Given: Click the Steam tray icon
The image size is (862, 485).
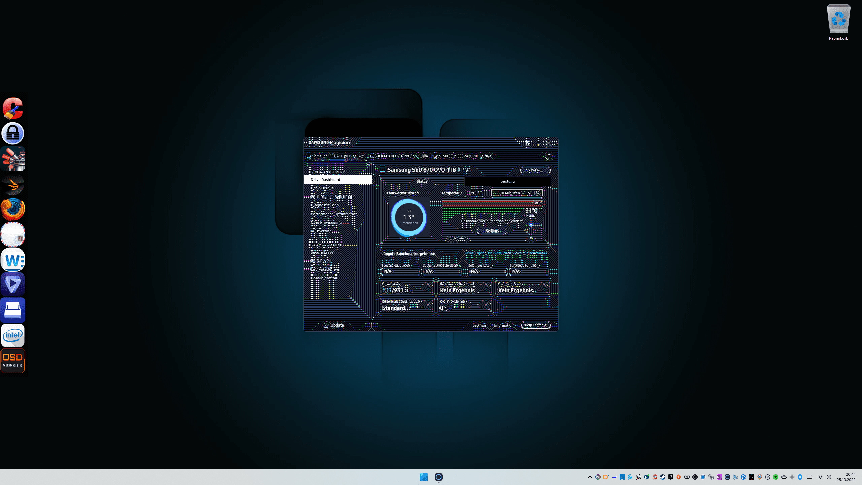Looking at the screenshot, I should coord(663,477).
